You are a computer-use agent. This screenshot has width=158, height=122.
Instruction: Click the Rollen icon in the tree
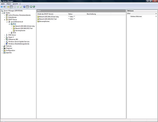pyautogui.click(x=4, y=13)
